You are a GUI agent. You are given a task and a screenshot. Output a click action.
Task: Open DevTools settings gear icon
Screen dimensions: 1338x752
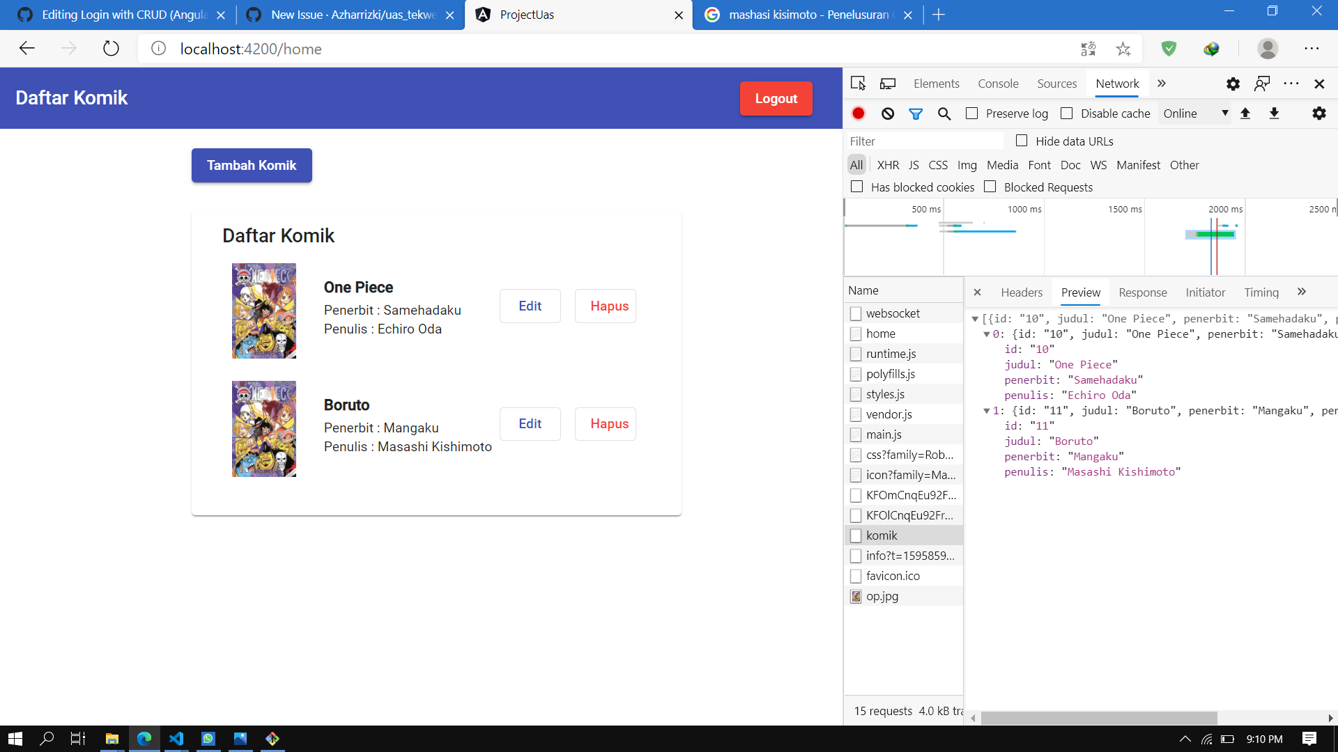(1233, 84)
